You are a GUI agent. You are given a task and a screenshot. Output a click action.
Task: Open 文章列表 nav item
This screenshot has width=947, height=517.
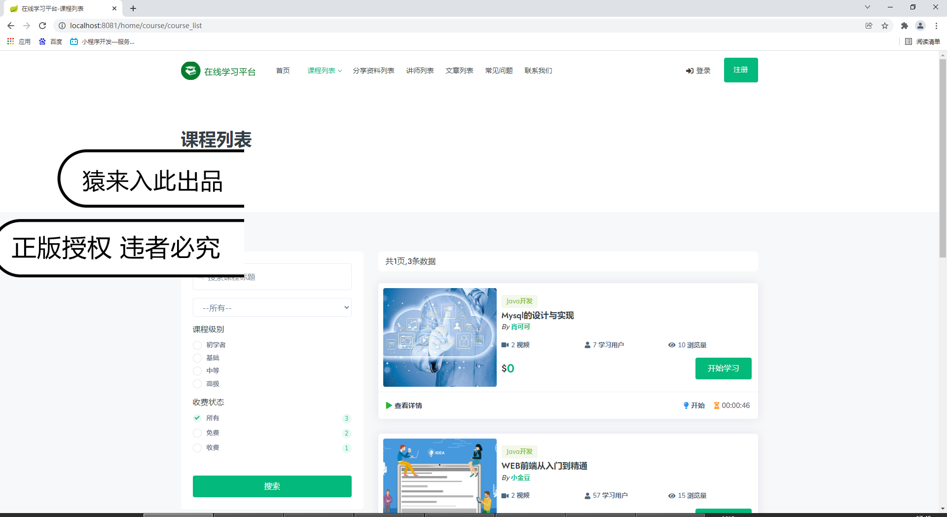459,71
